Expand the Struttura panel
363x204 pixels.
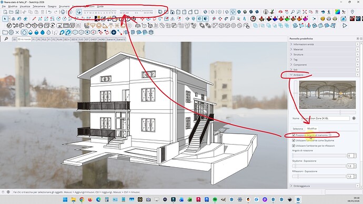coord(322,54)
